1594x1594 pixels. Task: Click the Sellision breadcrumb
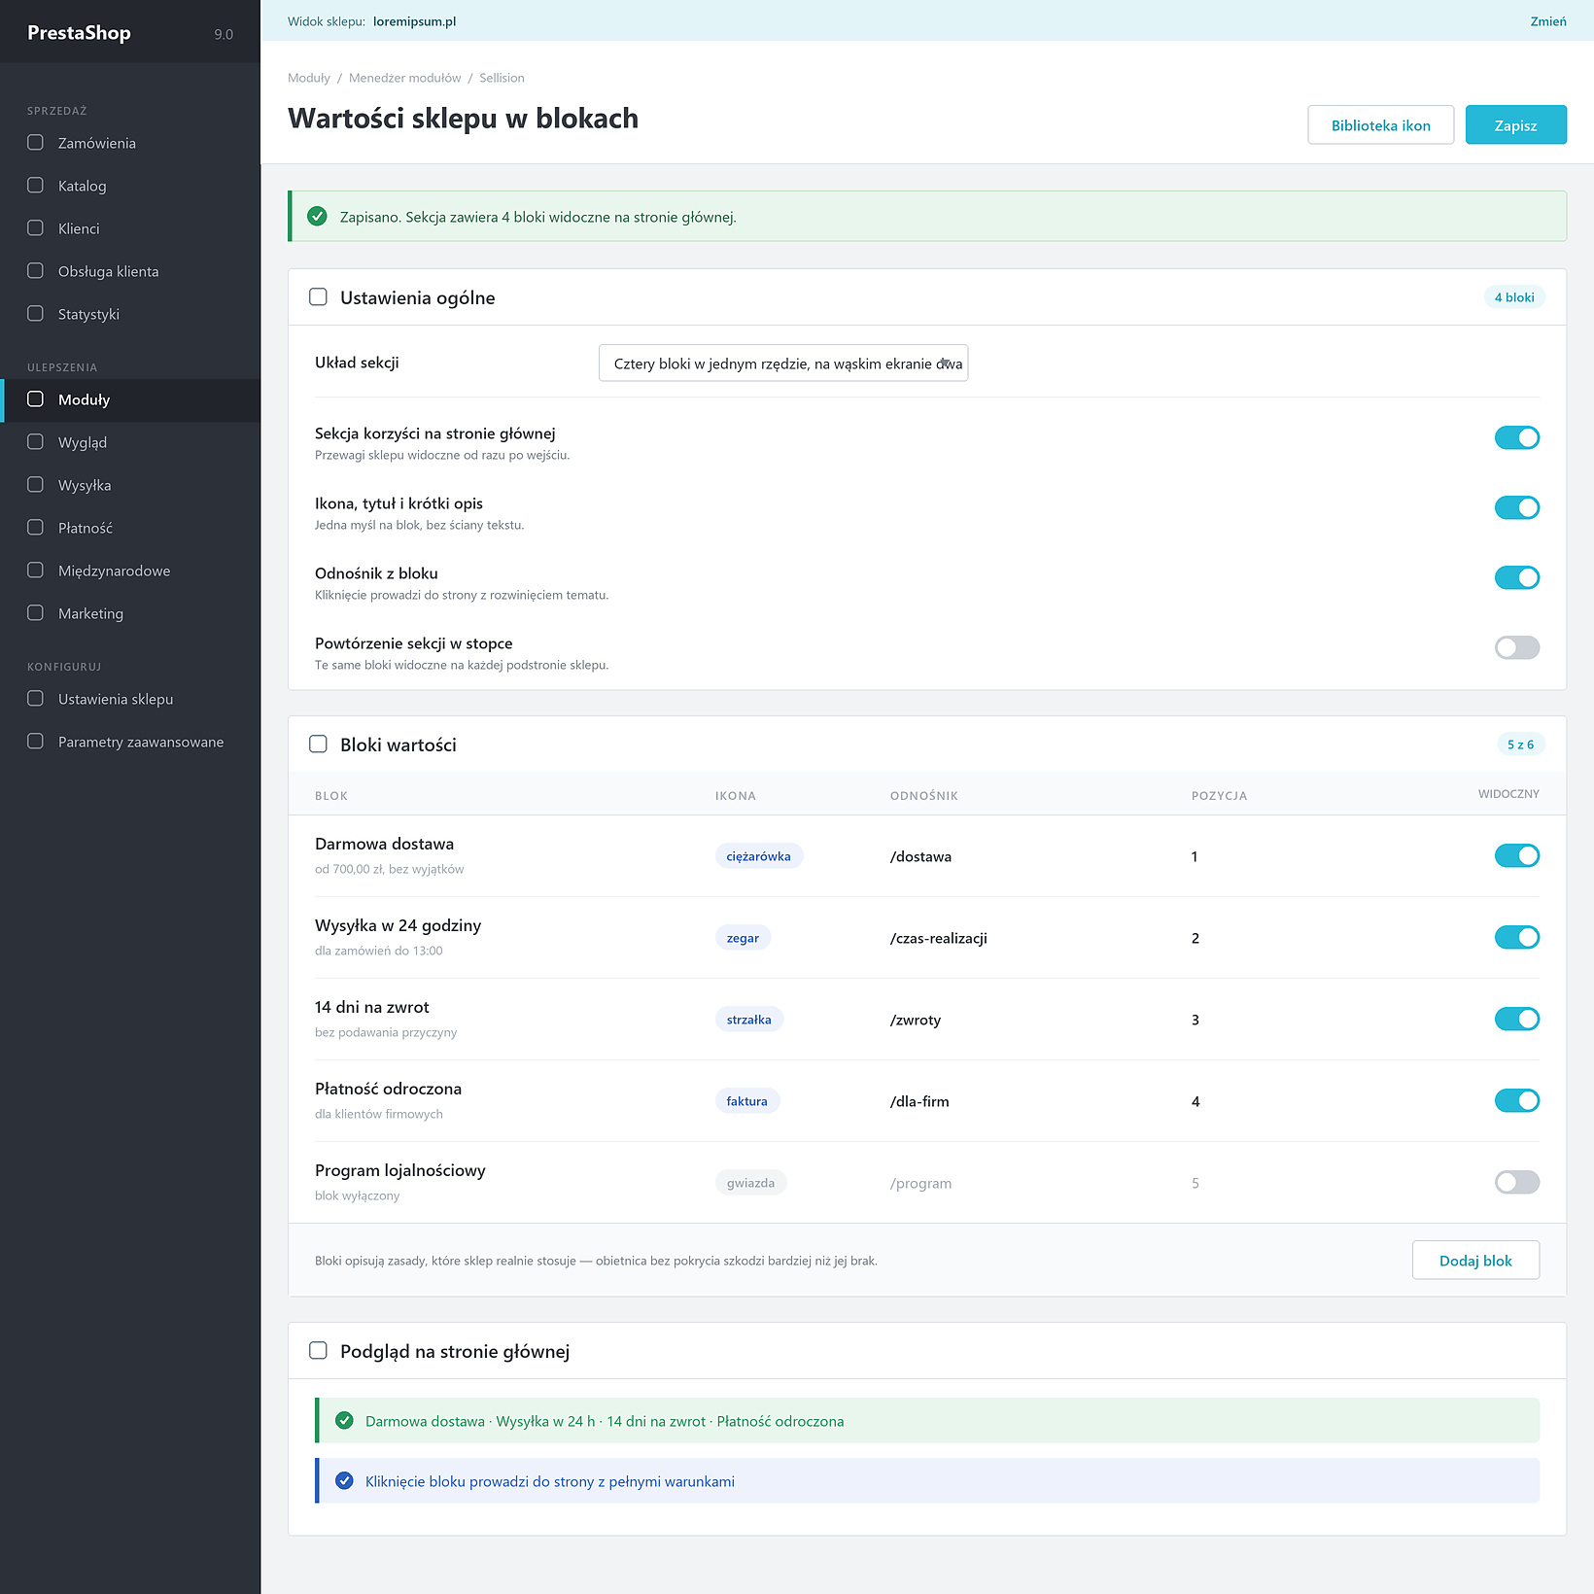point(502,78)
